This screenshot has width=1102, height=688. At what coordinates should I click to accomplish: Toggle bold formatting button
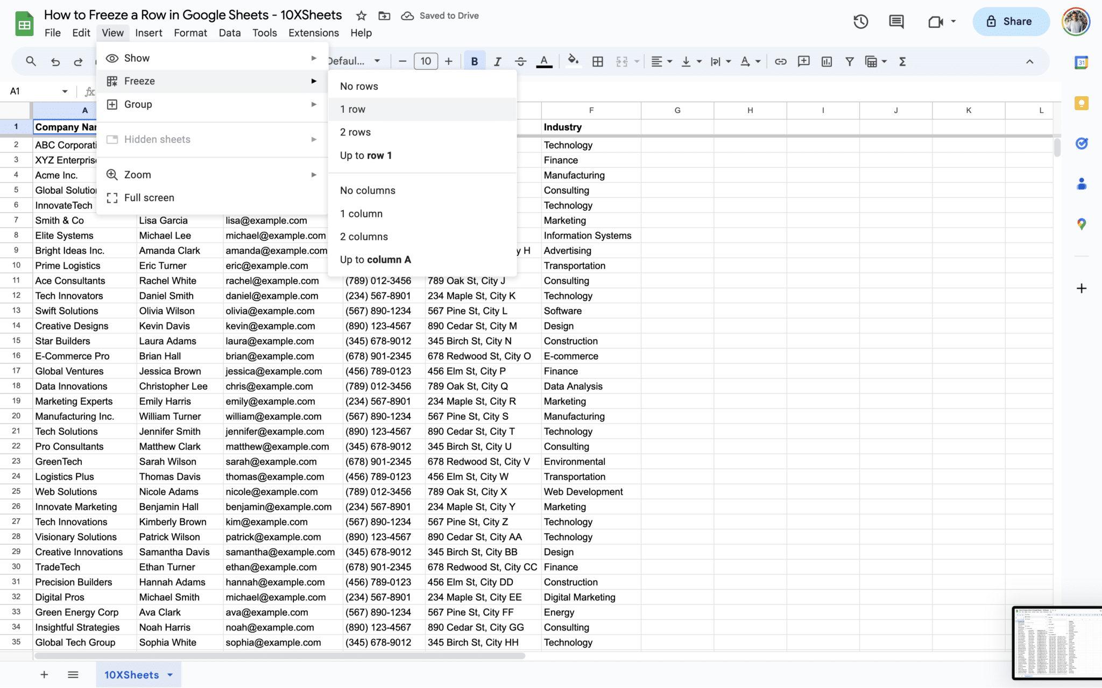click(474, 61)
